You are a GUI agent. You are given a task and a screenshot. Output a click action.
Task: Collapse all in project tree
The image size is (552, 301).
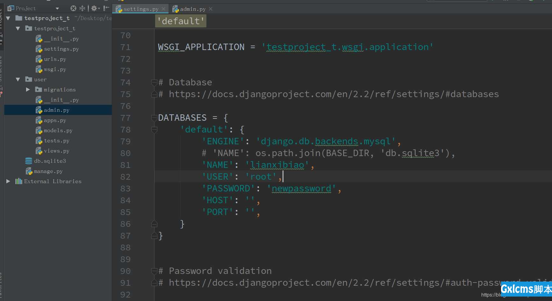click(82, 8)
